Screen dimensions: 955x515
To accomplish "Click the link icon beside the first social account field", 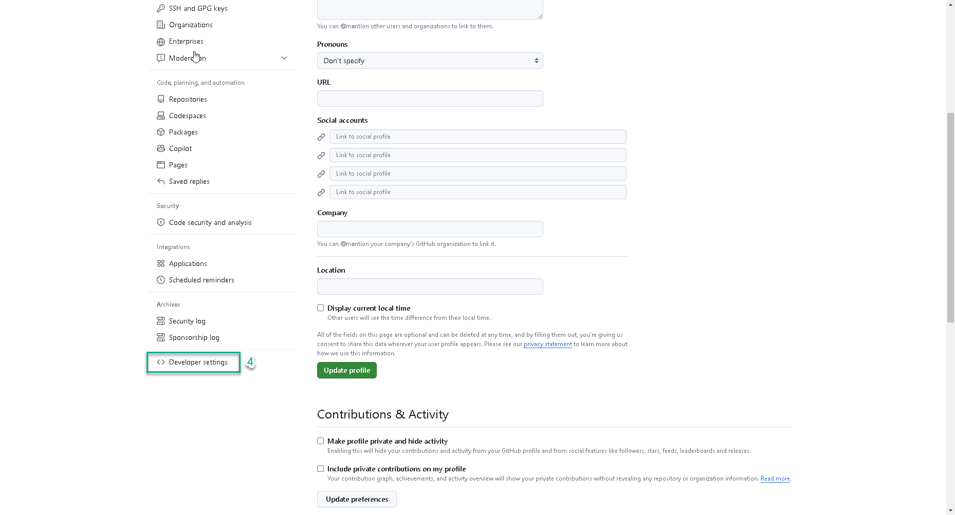I will tap(321, 137).
